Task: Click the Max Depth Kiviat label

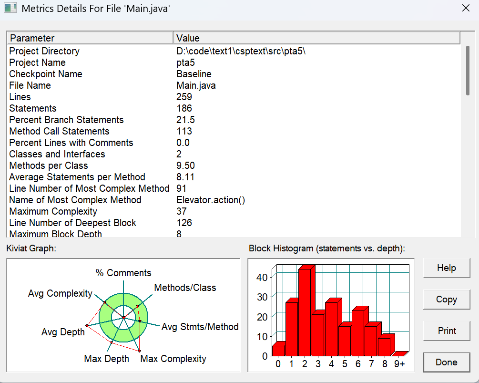Action: (107, 359)
